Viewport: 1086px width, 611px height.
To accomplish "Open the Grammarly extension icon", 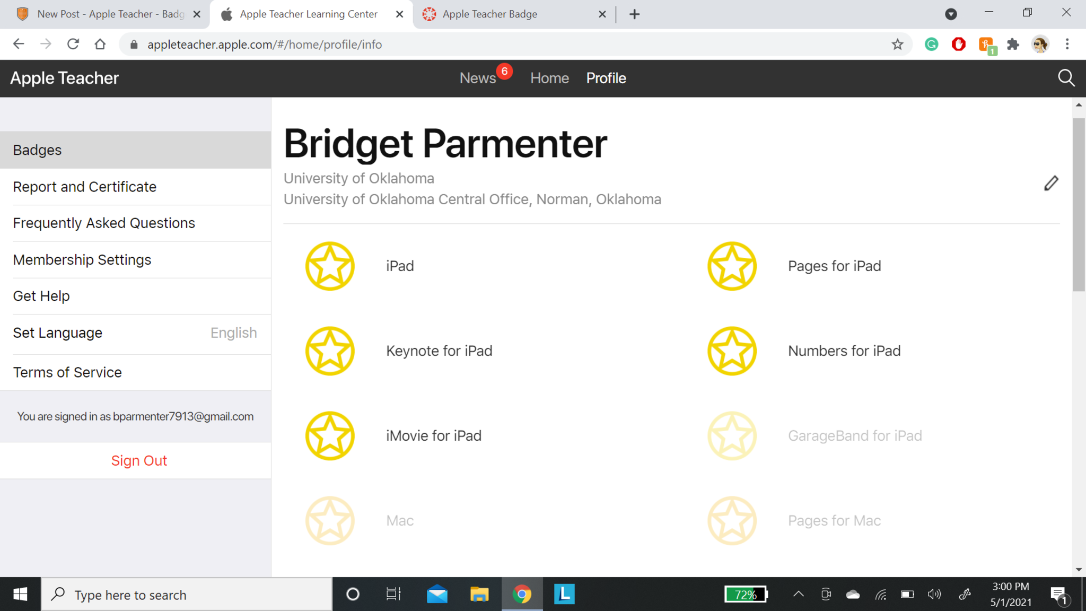I will tap(931, 45).
